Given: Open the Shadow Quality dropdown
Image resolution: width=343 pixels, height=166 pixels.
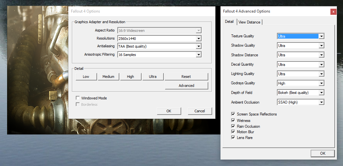Looking at the screenshot, I should tap(300, 46).
